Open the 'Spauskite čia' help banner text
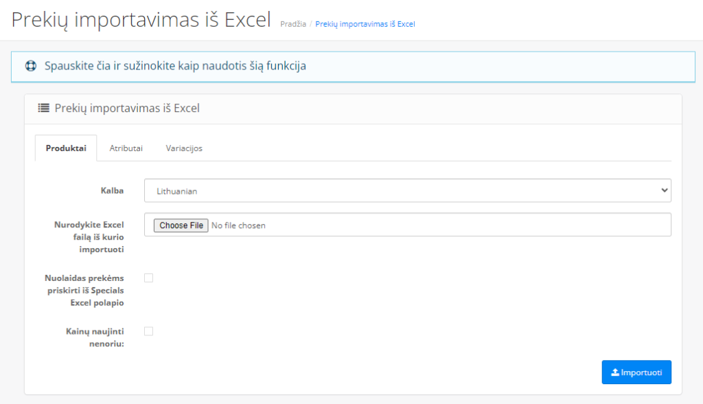This screenshot has height=404, width=703. [x=175, y=66]
